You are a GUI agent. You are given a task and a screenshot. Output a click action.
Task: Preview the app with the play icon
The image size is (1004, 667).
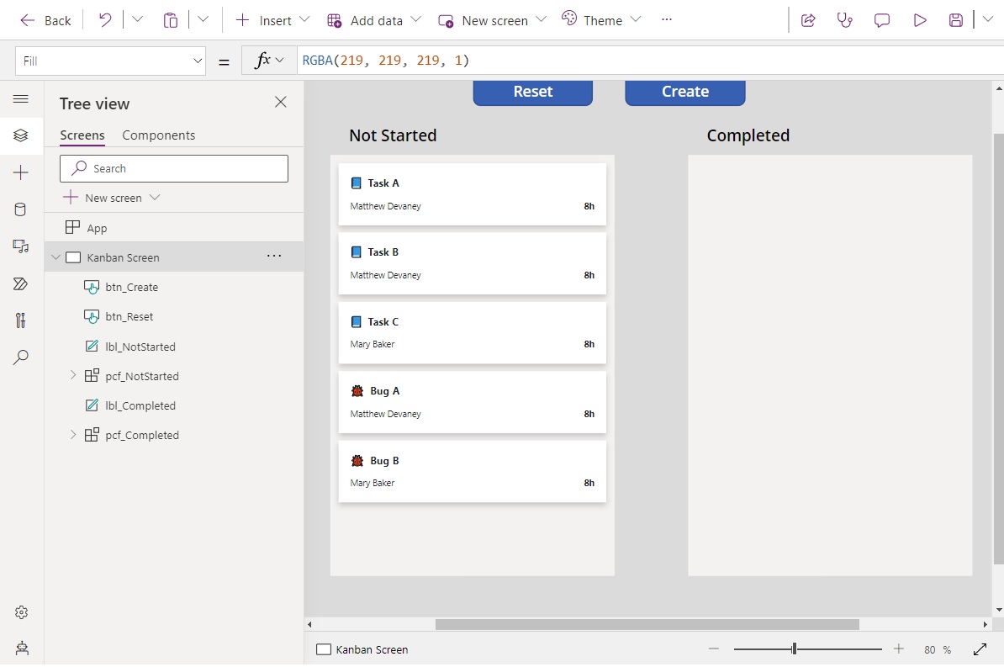click(919, 19)
